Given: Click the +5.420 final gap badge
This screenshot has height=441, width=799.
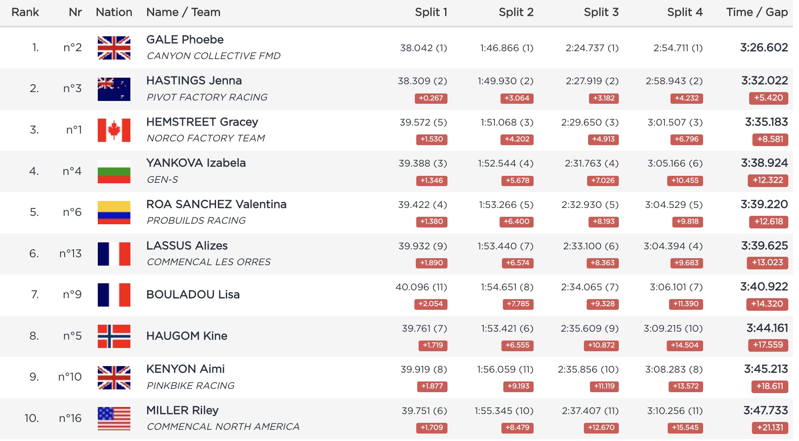Looking at the screenshot, I should [x=768, y=98].
